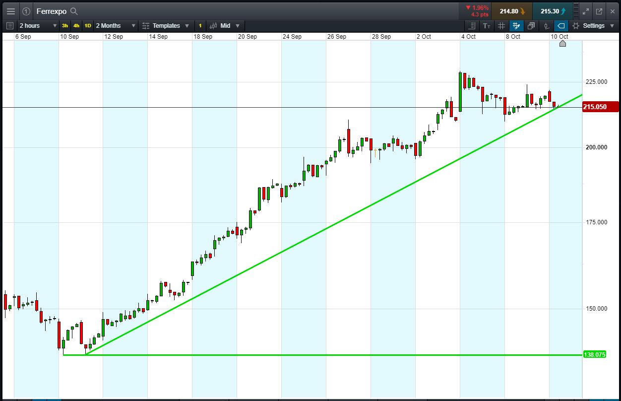This screenshot has width=621, height=401.
Task: Pop out chart into new window
Action: 599,11
